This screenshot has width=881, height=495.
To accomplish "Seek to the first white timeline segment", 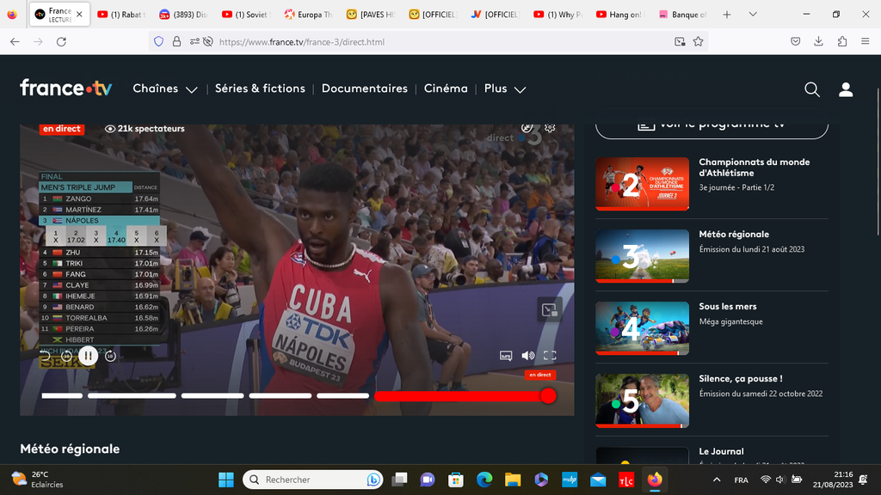I will (x=62, y=395).
